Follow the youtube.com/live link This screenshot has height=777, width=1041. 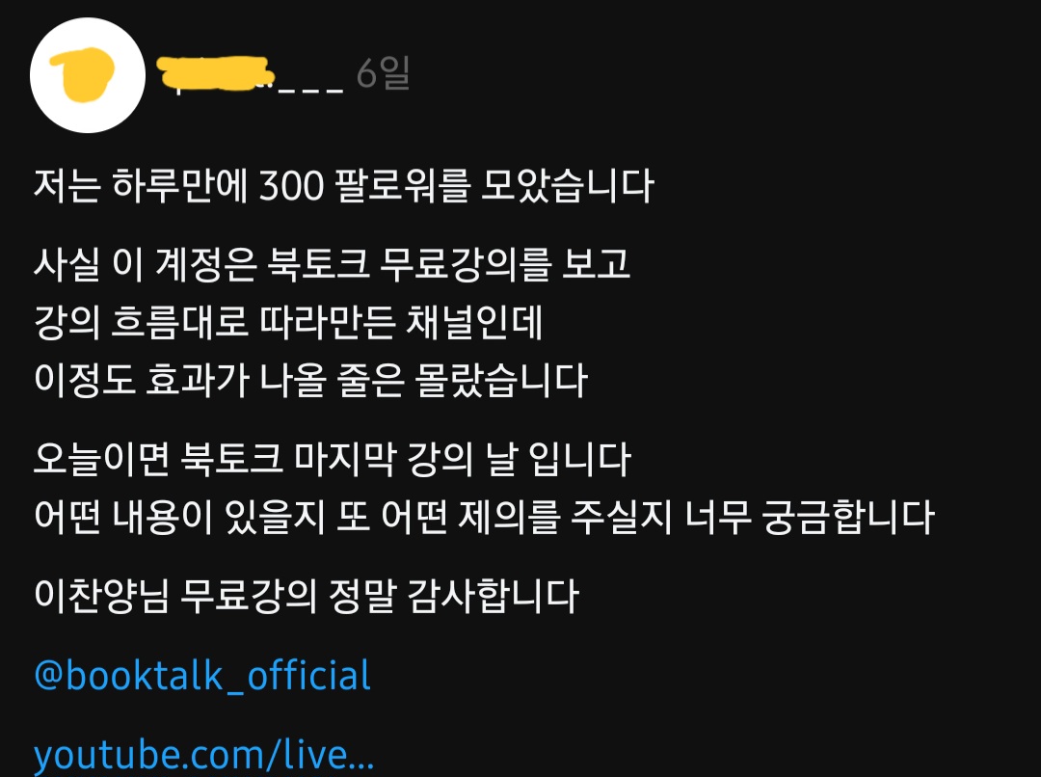[203, 755]
